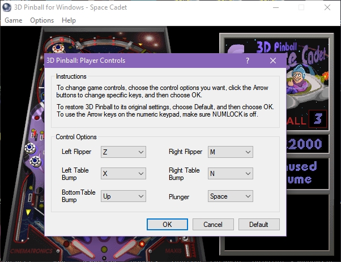Click the Right Table Bump label

pos(184,174)
